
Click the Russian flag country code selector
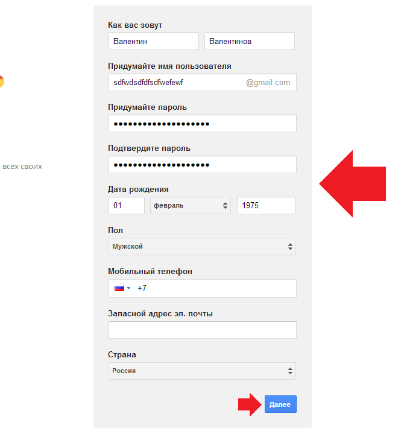pos(122,289)
